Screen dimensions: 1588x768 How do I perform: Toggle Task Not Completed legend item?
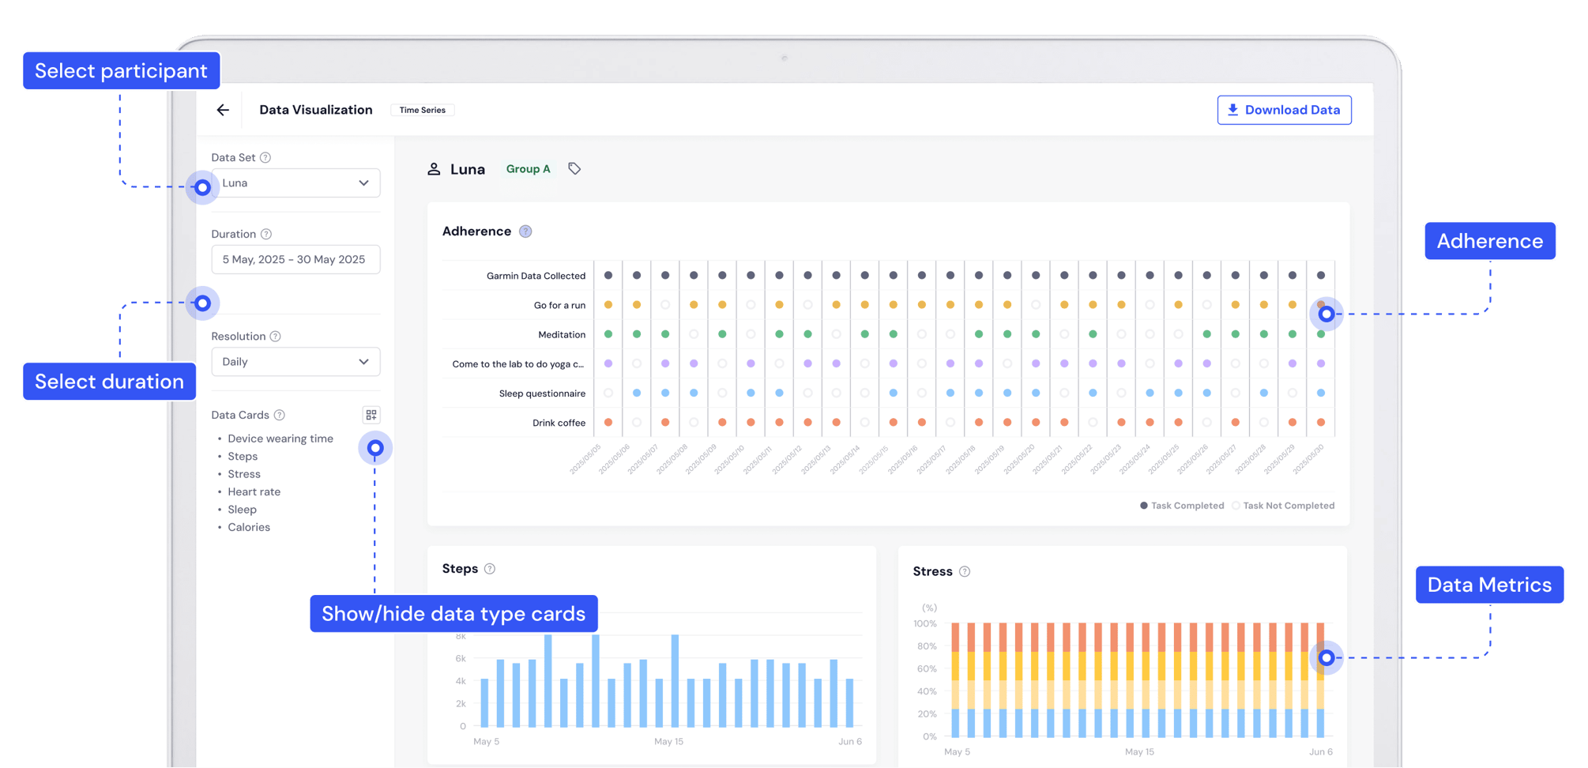tap(1283, 506)
